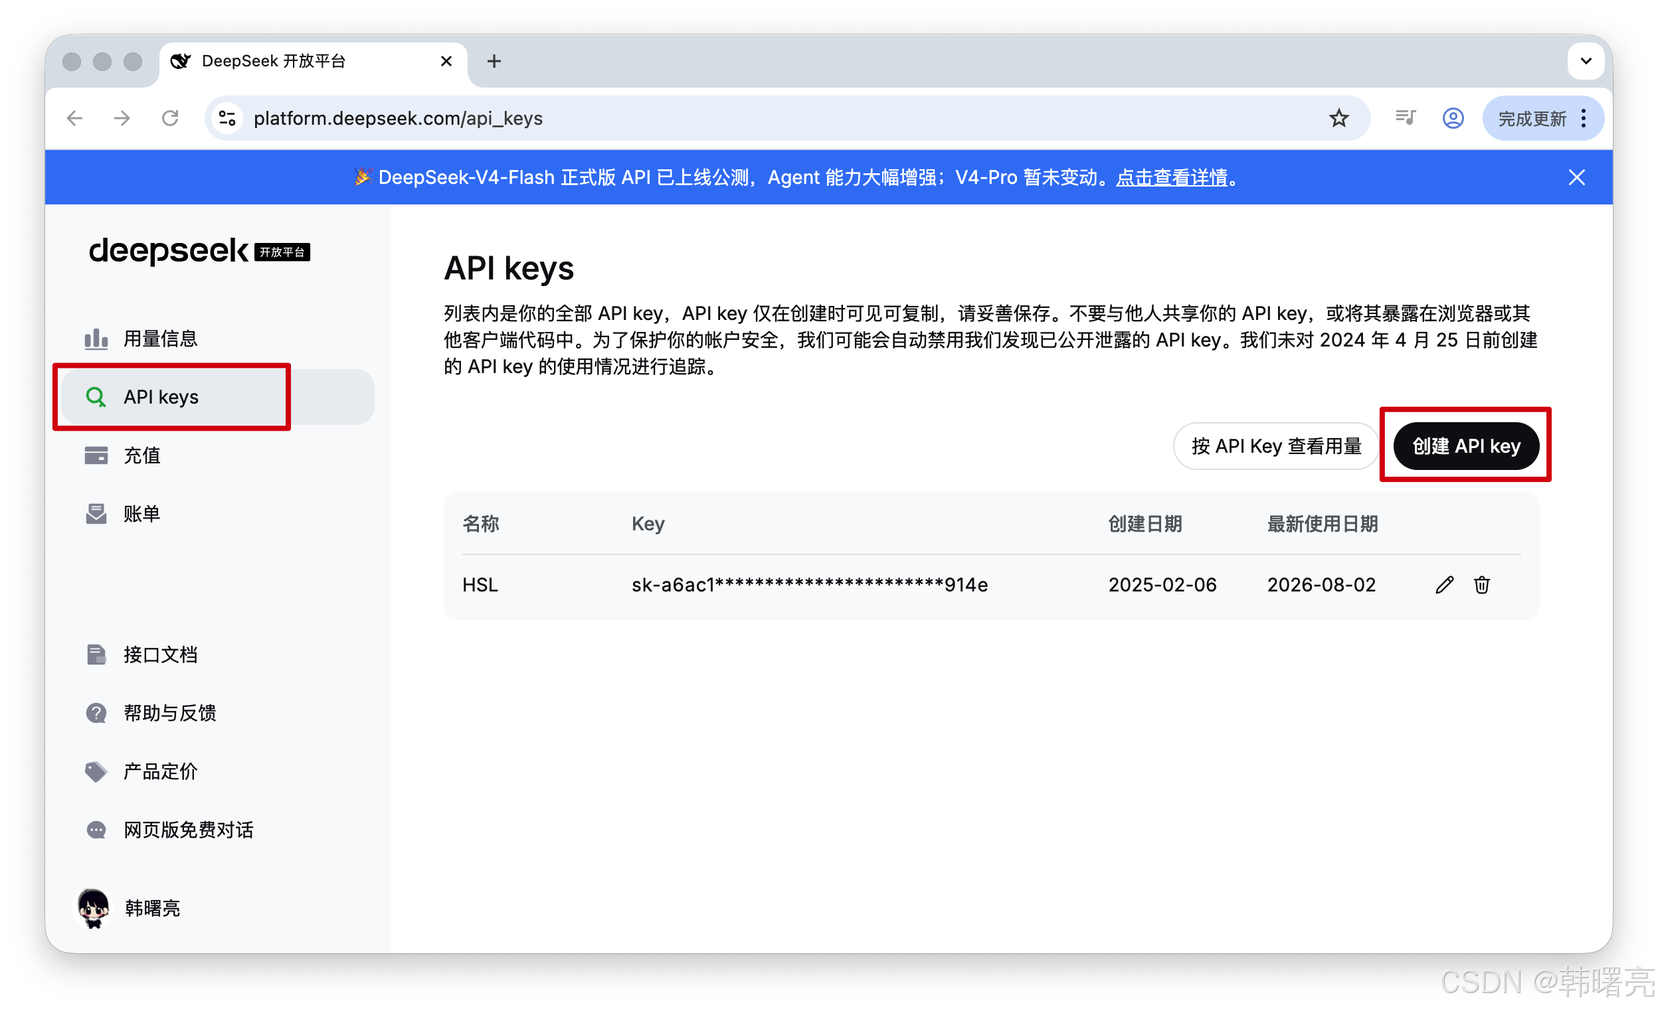Image resolution: width=1658 pixels, height=1009 pixels.
Task: Open 账单 in the sidebar
Action: (x=141, y=514)
